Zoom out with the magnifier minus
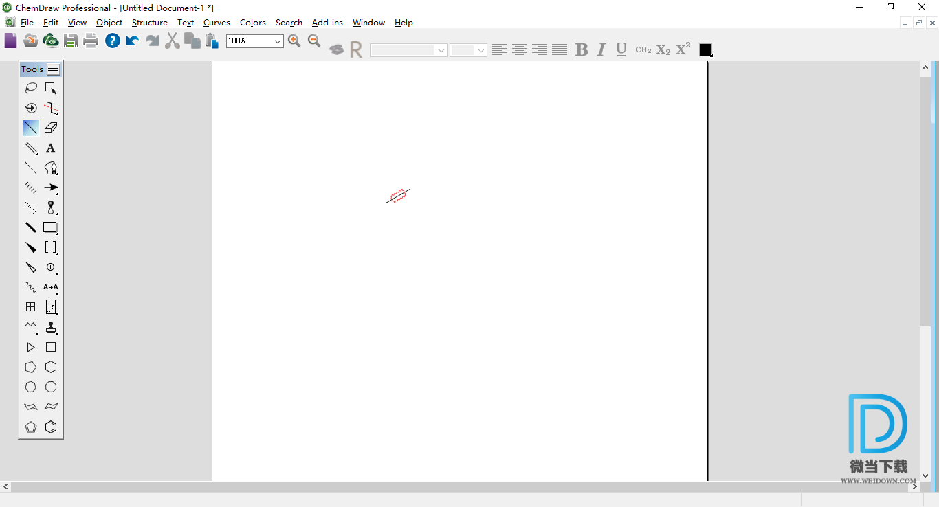Image resolution: width=939 pixels, height=507 pixels. [314, 41]
